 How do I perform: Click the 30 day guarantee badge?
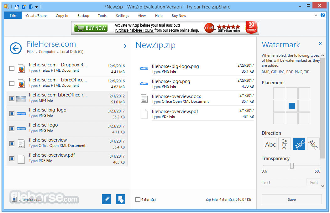tap(251, 27)
